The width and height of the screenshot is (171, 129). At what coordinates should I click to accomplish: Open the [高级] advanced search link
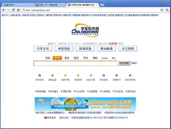click(x=134, y=63)
